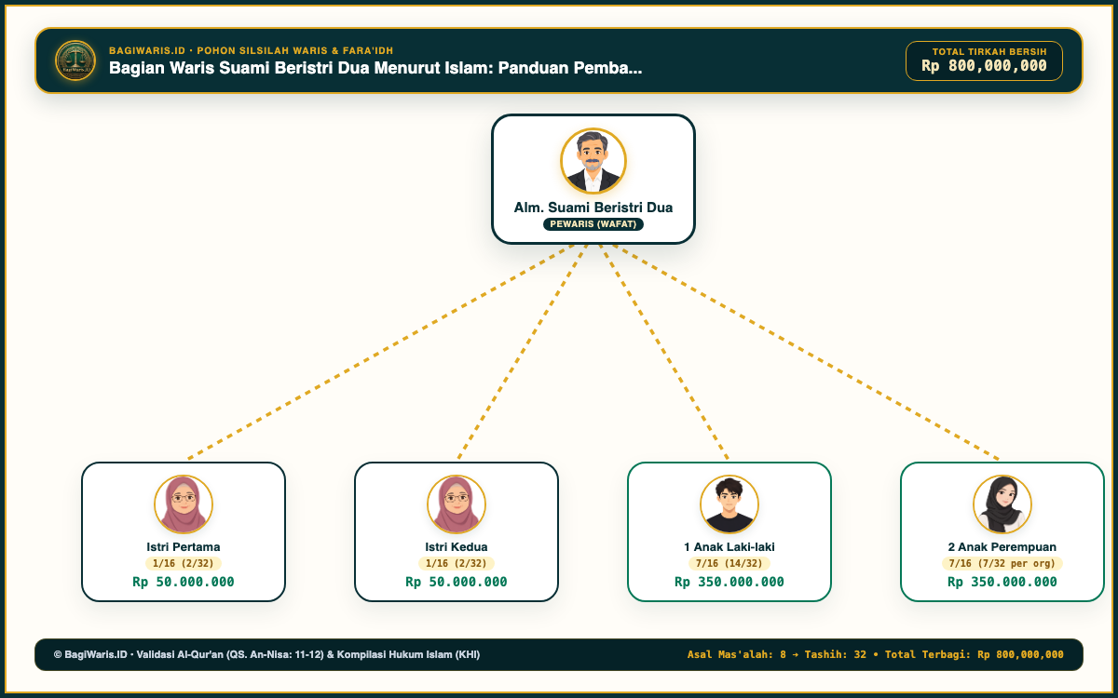Click the son's amount Rp 350.000.000
This screenshot has width=1118, height=698.
[x=729, y=582]
